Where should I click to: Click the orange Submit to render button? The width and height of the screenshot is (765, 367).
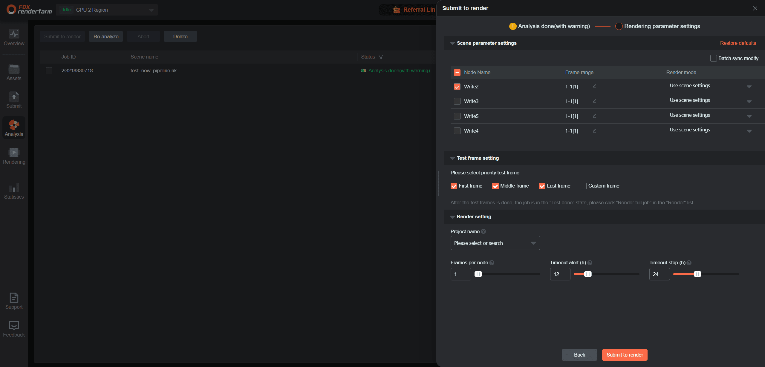point(625,355)
